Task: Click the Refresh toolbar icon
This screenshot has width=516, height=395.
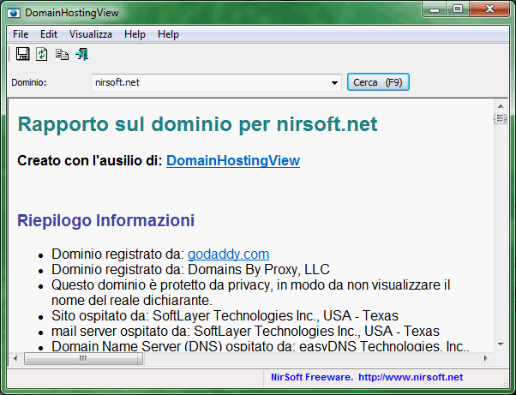Action: [42, 54]
